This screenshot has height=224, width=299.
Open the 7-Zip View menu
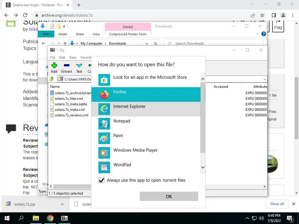73,57
